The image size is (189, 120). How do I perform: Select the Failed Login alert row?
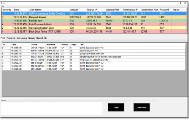point(94,21)
